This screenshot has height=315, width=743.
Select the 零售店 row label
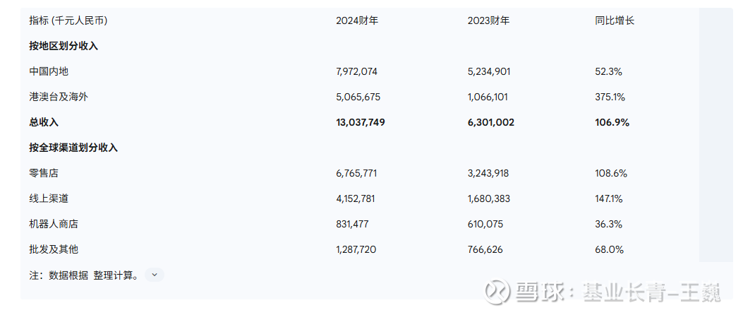click(x=44, y=173)
